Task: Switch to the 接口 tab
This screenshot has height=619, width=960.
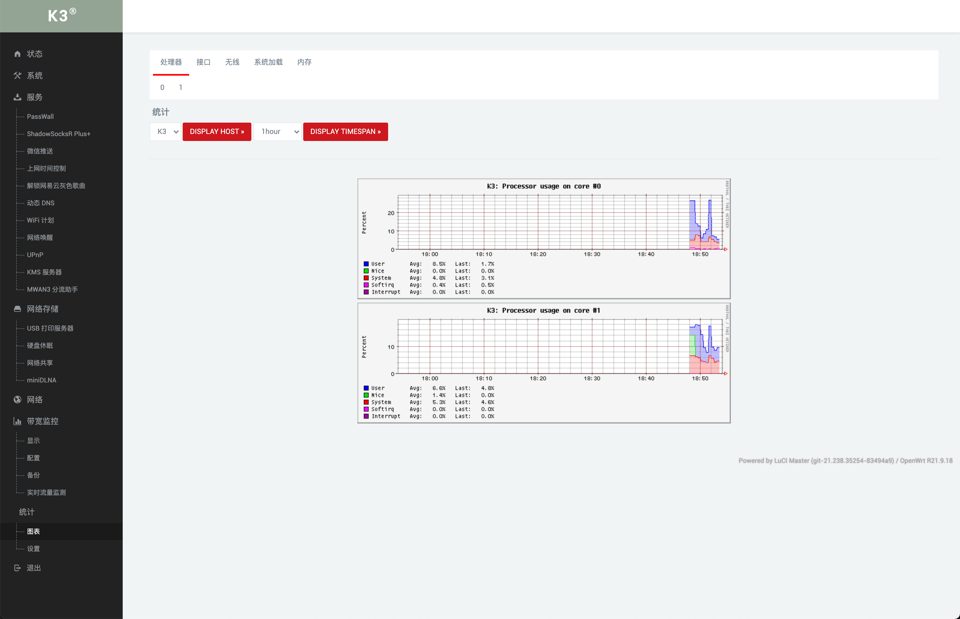Action: (x=203, y=62)
